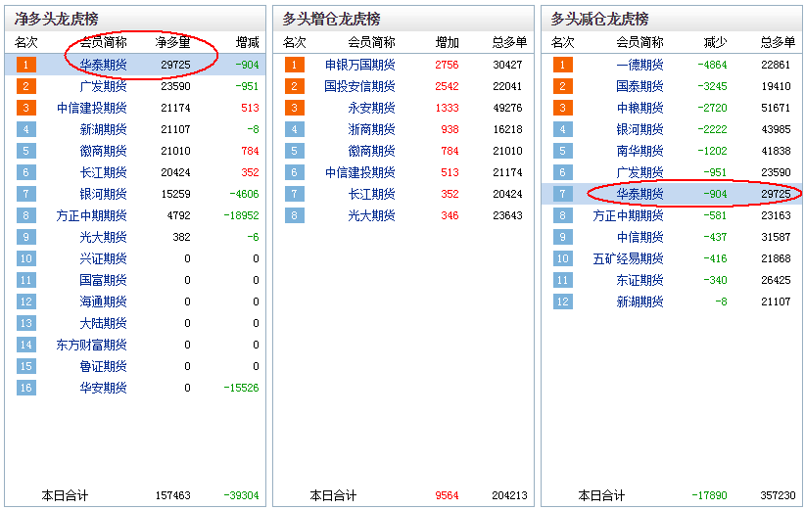This screenshot has width=805, height=510.
Task: Click the 净多头龙虎榜 panel title
Action: point(57,19)
